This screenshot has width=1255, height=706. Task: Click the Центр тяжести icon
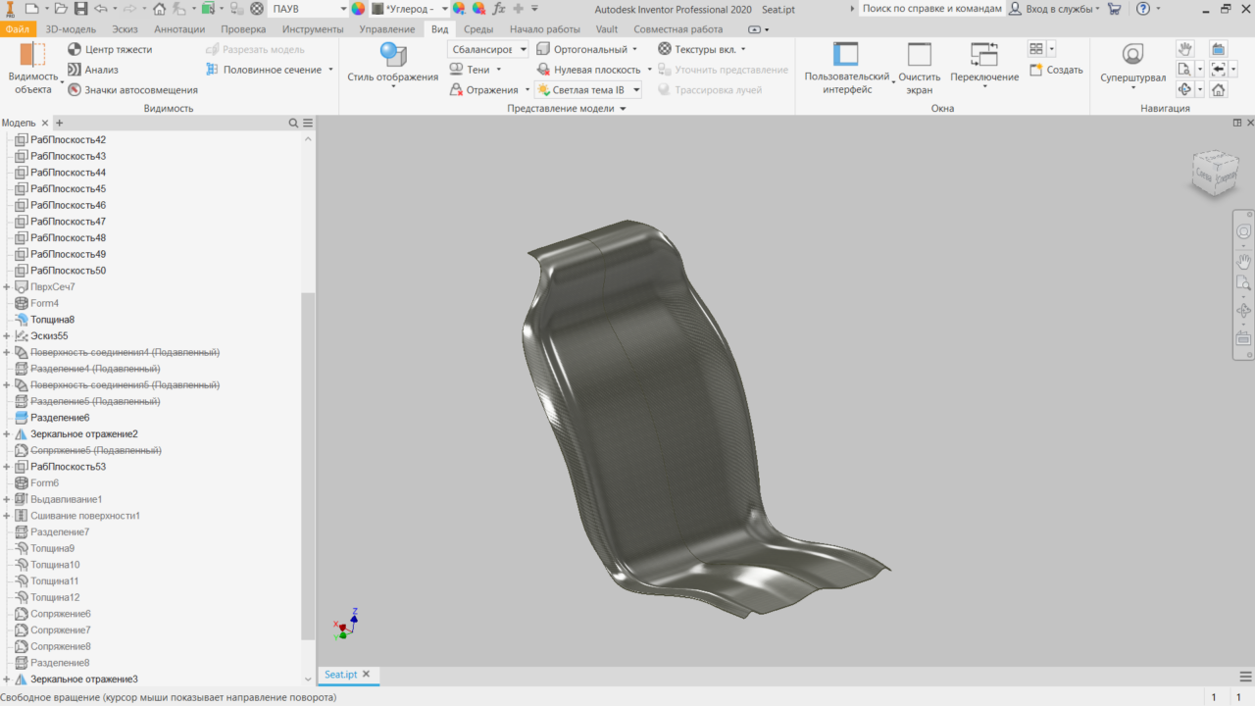75,49
